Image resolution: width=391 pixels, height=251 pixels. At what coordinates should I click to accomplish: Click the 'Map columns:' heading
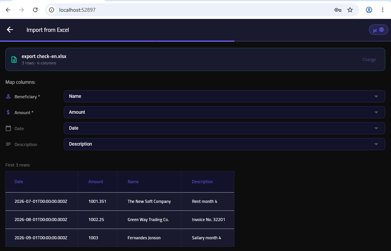click(x=20, y=82)
